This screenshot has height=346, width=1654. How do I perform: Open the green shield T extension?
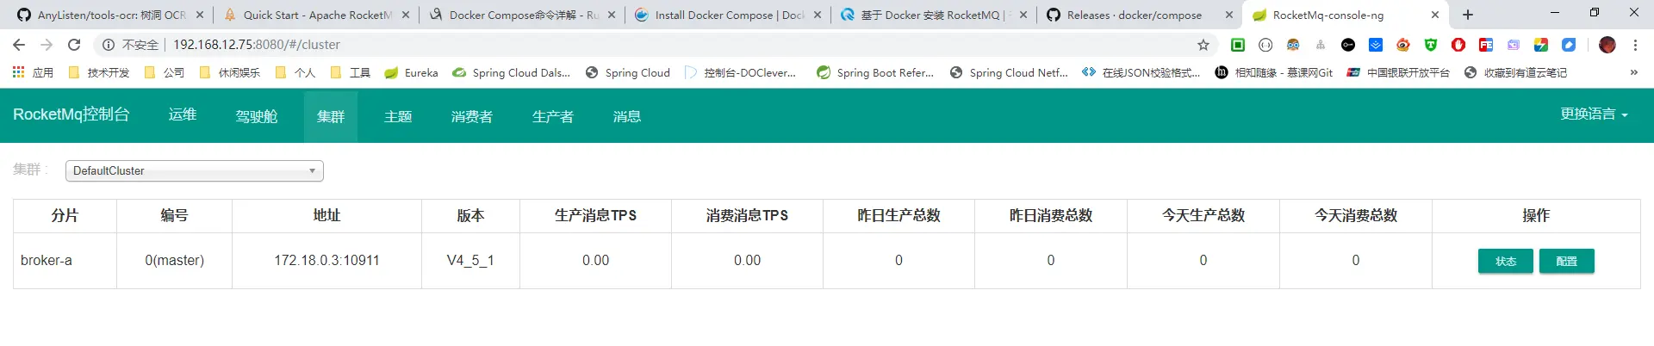1431,45
